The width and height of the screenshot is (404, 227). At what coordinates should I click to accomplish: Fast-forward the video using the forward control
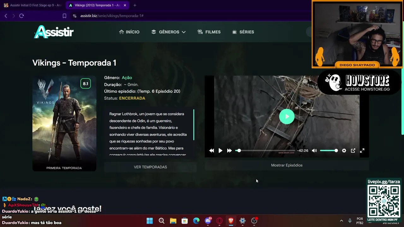[x=229, y=151]
